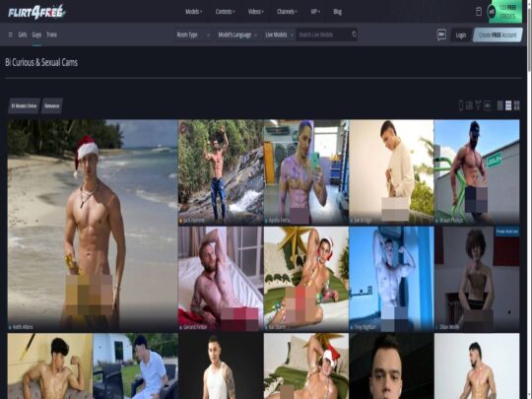This screenshot has width=532, height=399.
Task: Click the Models Online filter button
Action: [24, 105]
